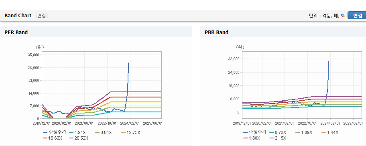Click the [연결] label beside Band Chart

point(42,16)
